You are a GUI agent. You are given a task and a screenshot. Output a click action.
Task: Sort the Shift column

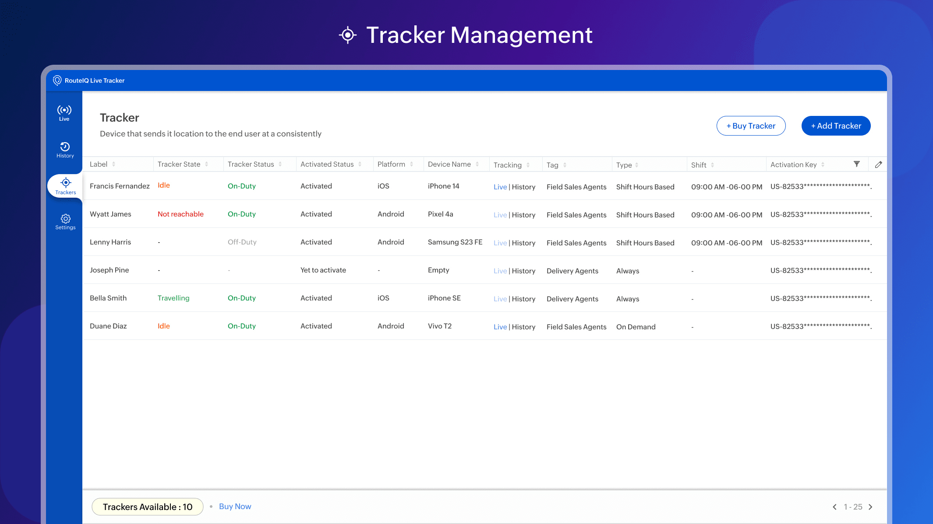(x=713, y=165)
